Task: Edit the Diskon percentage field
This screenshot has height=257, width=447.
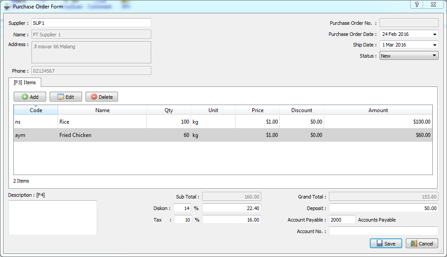Action: [183, 208]
